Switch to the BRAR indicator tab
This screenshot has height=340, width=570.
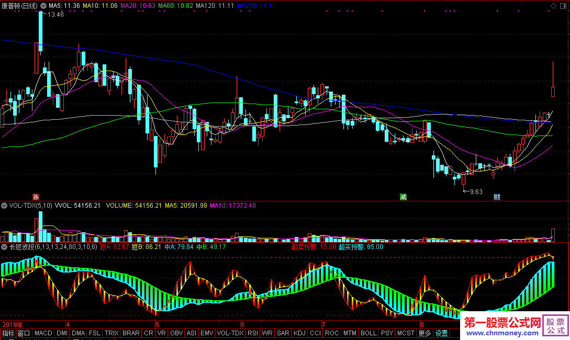(131, 333)
